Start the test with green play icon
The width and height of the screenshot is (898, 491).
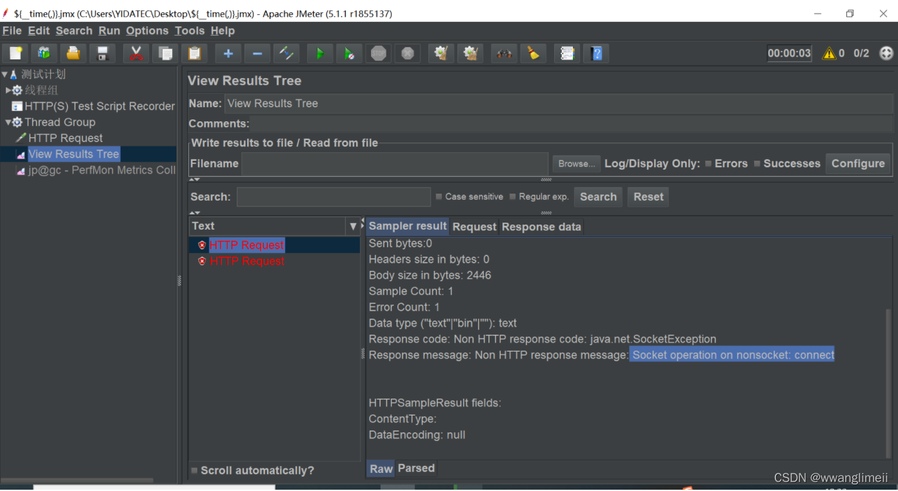pos(320,54)
